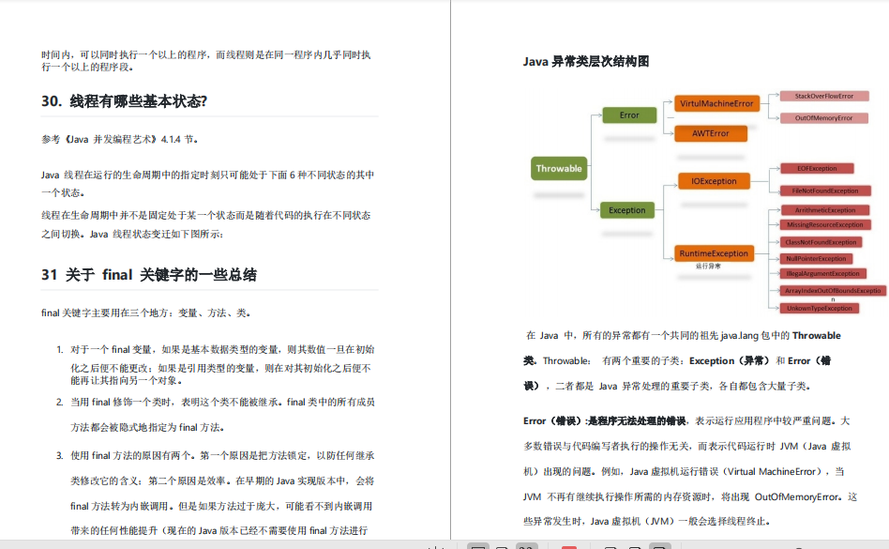Viewport: 889px width, 549px height.
Task: Click the line "final 关键字主要用在三个地方：变量、方法、类。"
Action: tap(146, 313)
